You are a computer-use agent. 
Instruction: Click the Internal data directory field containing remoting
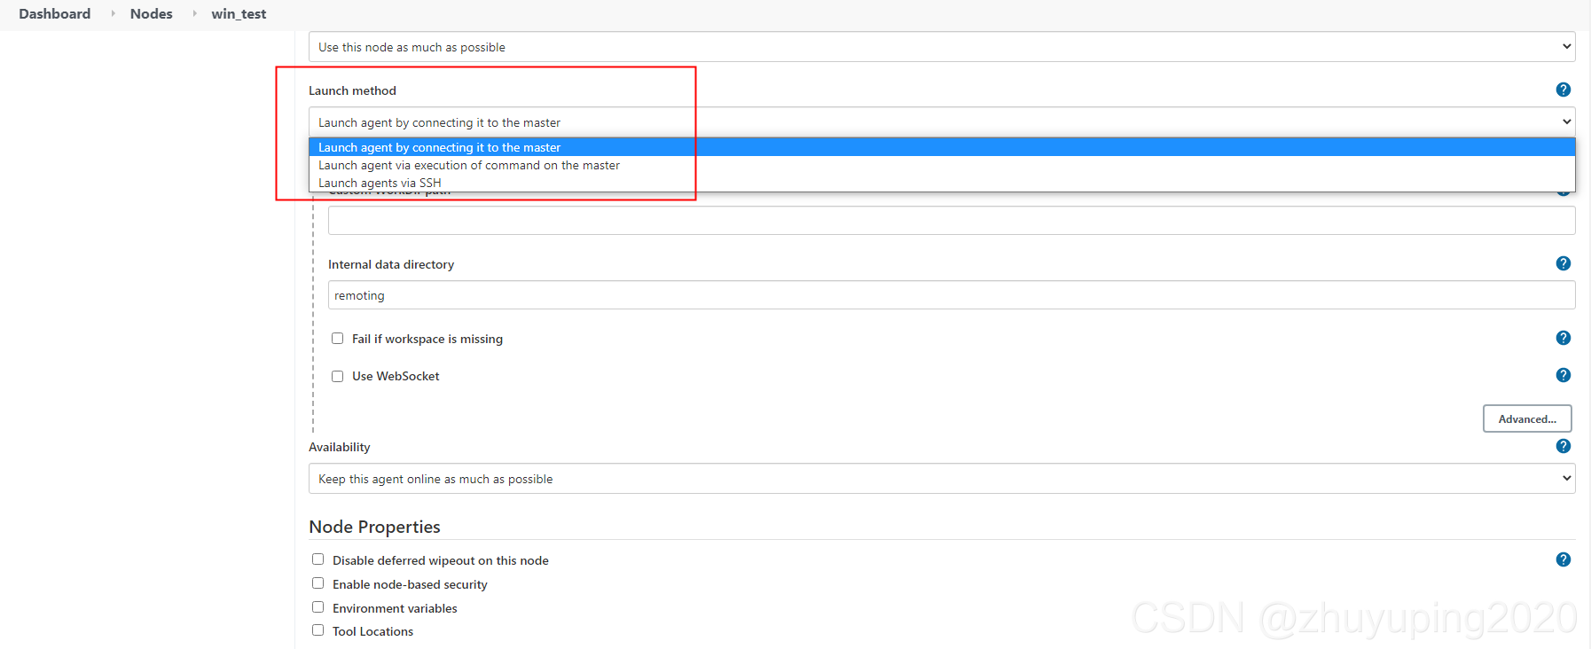click(x=952, y=295)
